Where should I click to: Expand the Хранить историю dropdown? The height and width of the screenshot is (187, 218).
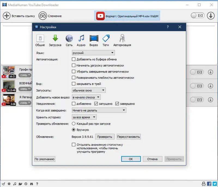[x=84, y=117]
